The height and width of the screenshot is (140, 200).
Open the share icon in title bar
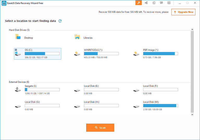[146, 3]
